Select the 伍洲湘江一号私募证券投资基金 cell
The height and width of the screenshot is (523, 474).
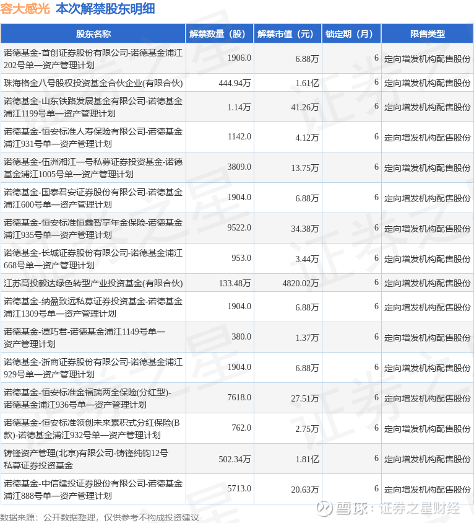coord(93,167)
